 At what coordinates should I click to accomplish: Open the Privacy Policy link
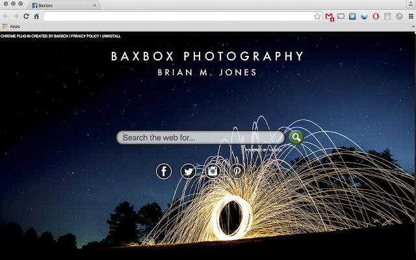click(x=84, y=36)
